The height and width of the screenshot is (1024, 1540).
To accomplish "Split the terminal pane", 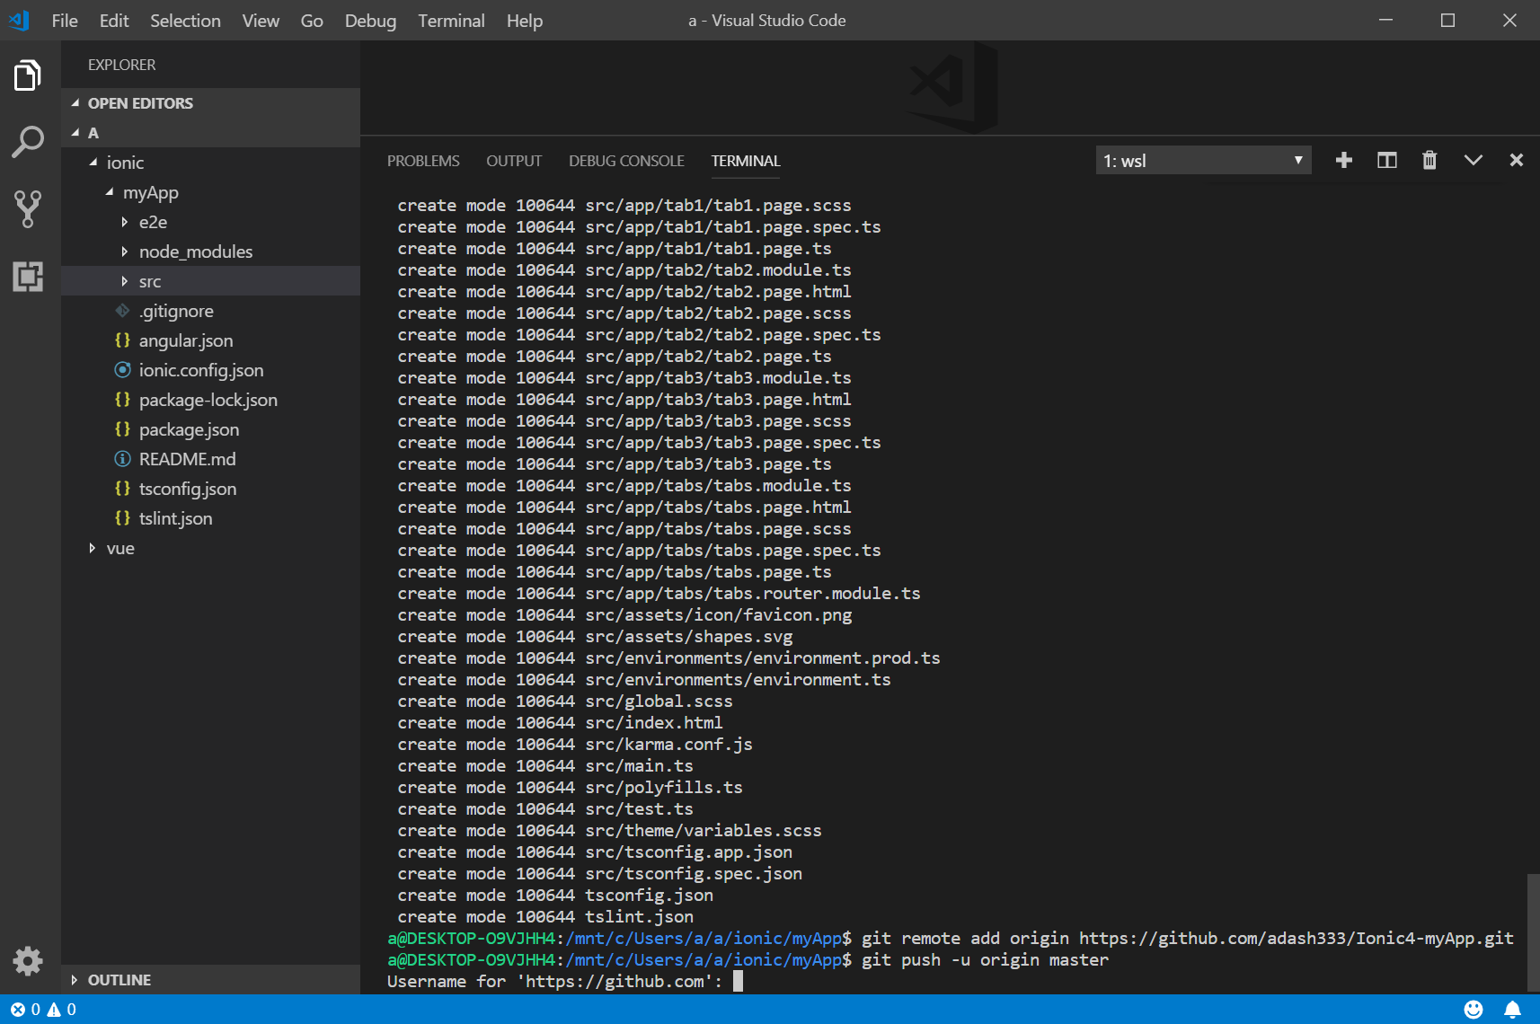I will [x=1387, y=161].
